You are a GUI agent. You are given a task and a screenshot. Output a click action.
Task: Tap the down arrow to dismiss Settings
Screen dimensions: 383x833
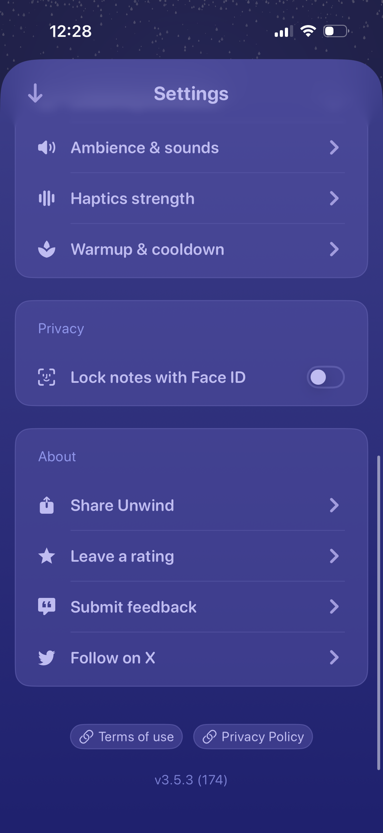point(35,93)
